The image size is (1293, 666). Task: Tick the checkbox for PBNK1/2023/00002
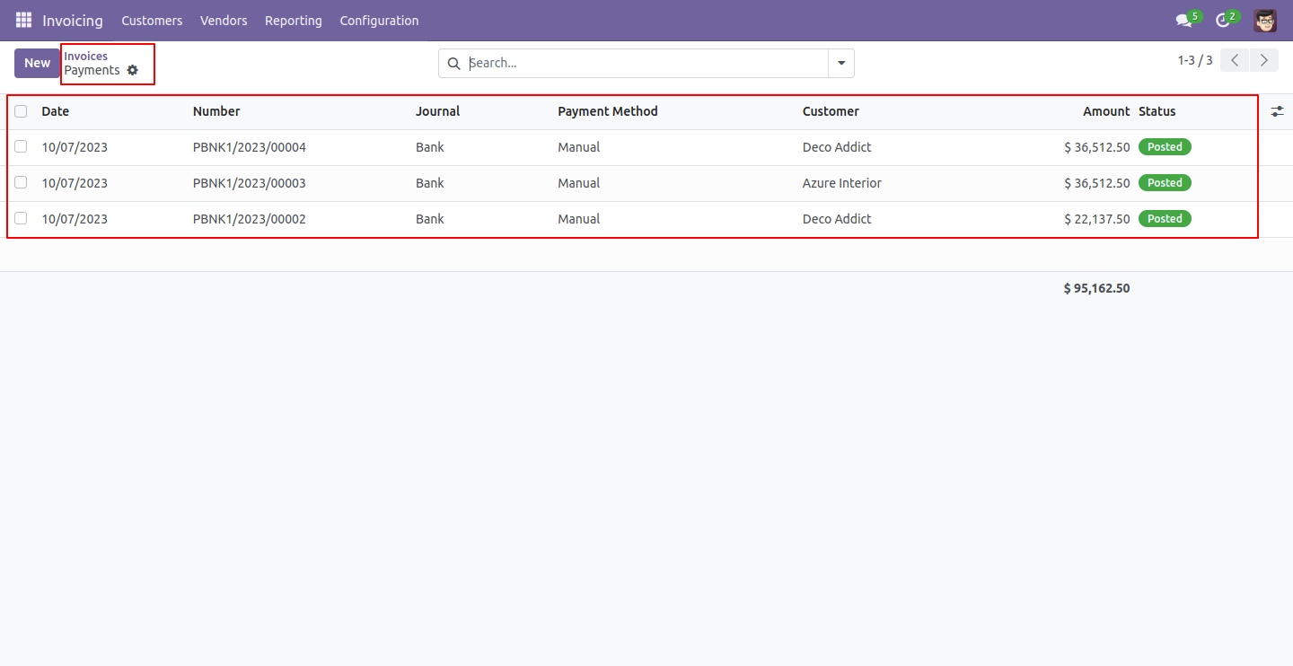[21, 218]
